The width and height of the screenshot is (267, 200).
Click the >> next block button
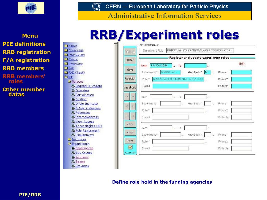pos(133,96)
